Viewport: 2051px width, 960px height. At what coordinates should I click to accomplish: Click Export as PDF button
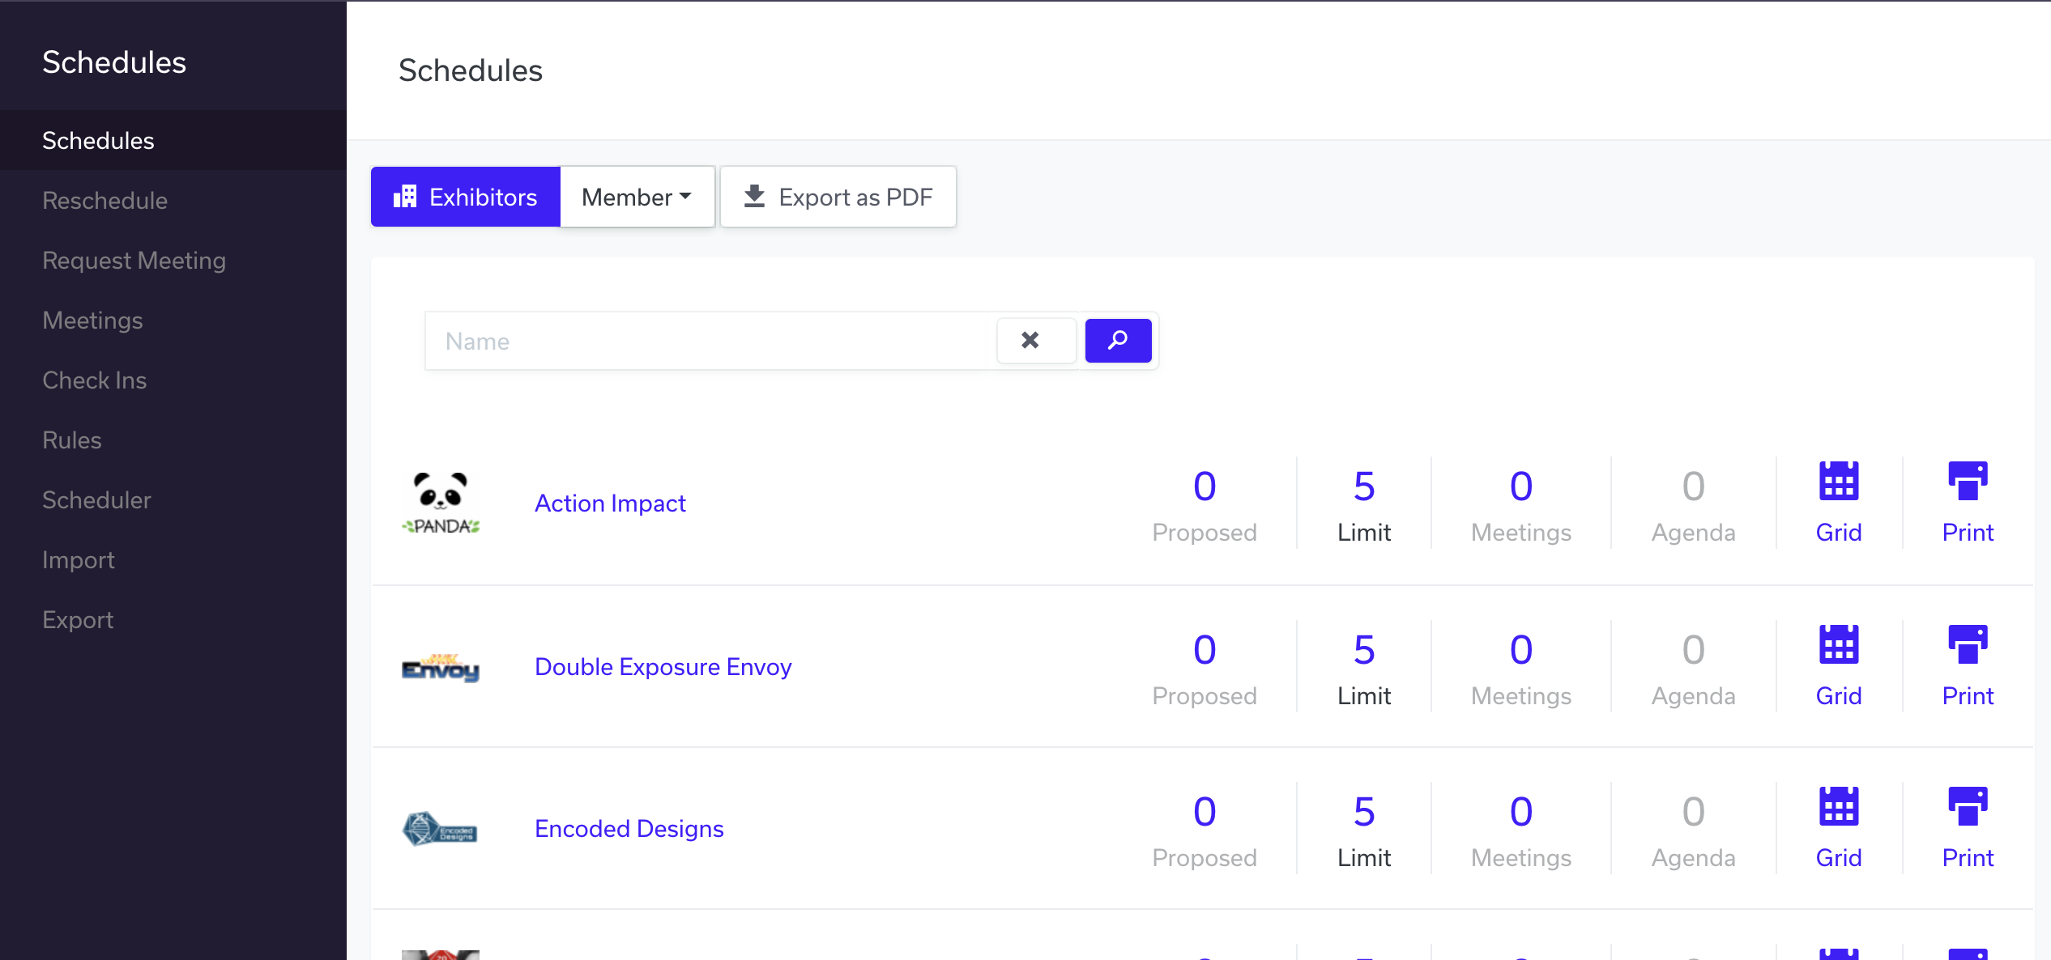coord(838,197)
